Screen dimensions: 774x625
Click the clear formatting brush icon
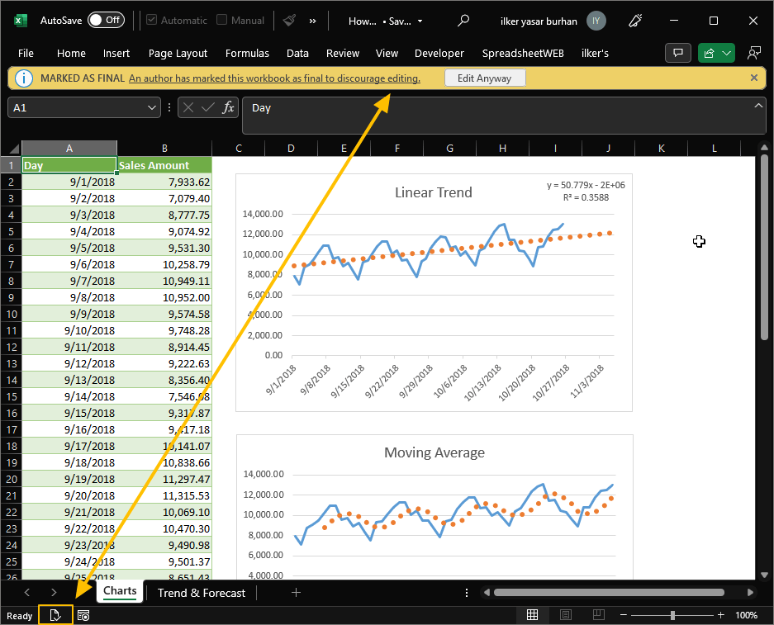[x=289, y=20]
